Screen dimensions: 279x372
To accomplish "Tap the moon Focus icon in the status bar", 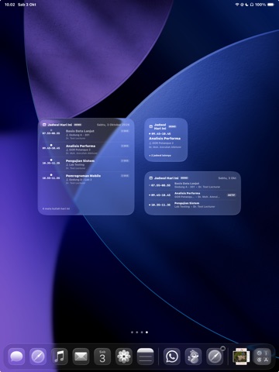I will click(247, 5).
